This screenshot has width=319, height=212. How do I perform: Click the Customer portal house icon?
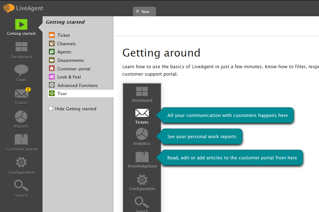tap(52, 68)
